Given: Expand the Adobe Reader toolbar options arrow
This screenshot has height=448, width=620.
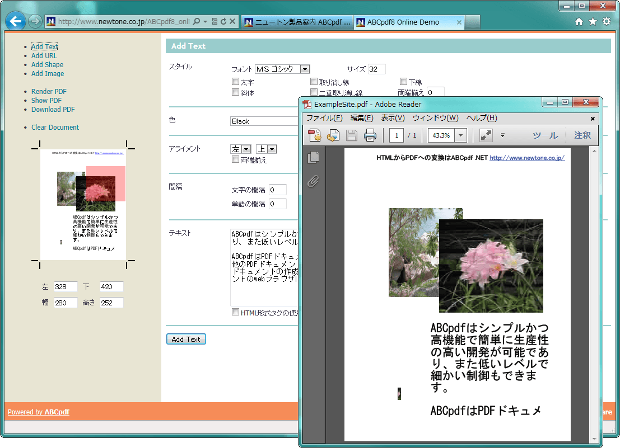Looking at the screenshot, I should [502, 135].
